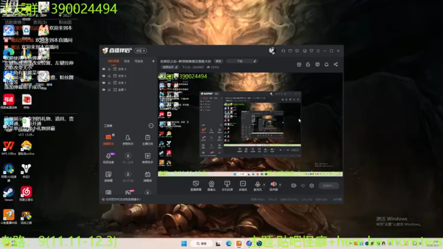Add 多媒体 multimedia source

[243, 186]
